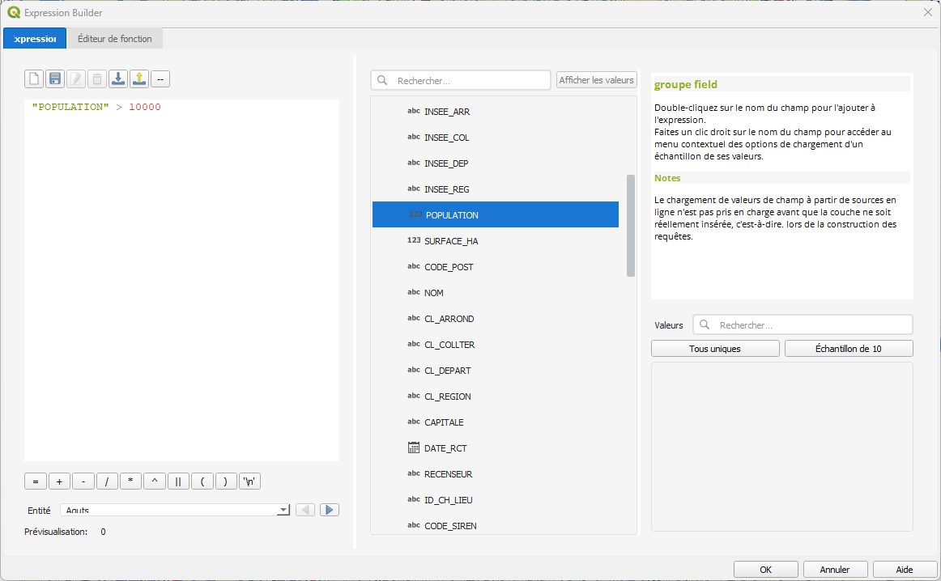This screenshot has height=581, width=941.
Task: Create a new expression with the blank page icon
Action: click(x=33, y=78)
